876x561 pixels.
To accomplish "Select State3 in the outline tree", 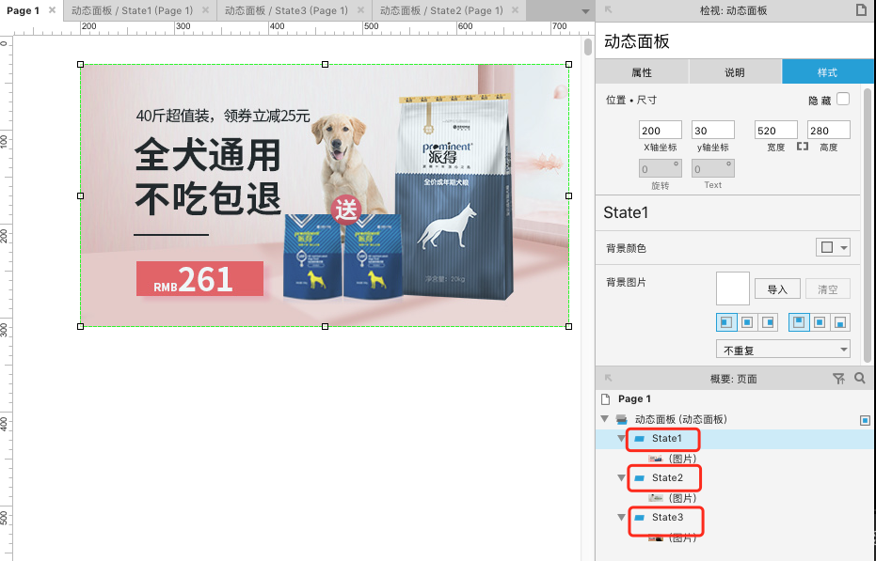I will 667,518.
